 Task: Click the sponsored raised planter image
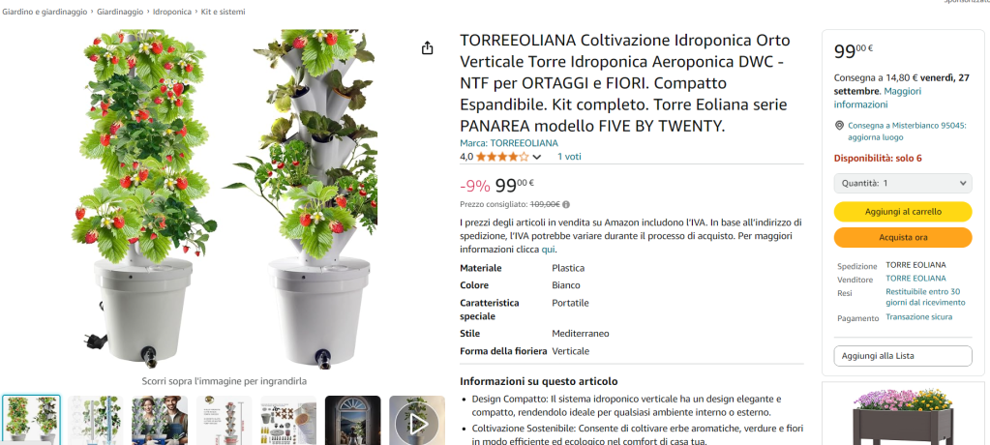point(903,416)
